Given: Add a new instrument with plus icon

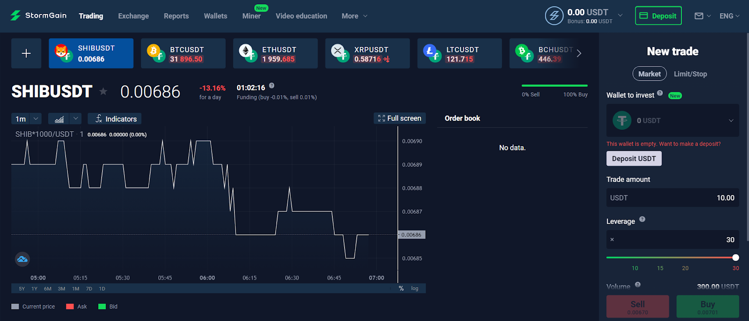Looking at the screenshot, I should [x=26, y=53].
